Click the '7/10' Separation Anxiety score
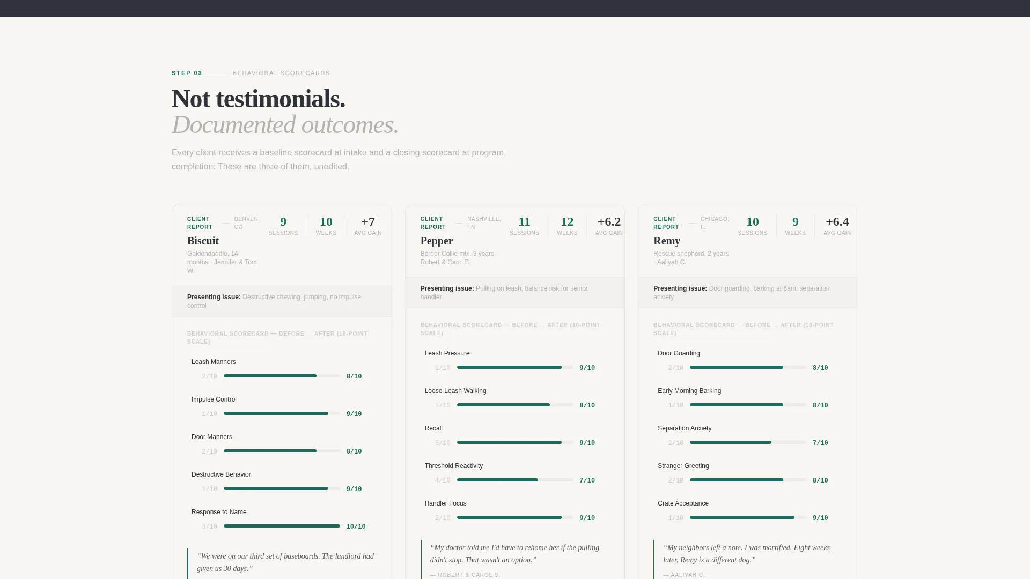This screenshot has height=579, width=1030. point(820,443)
